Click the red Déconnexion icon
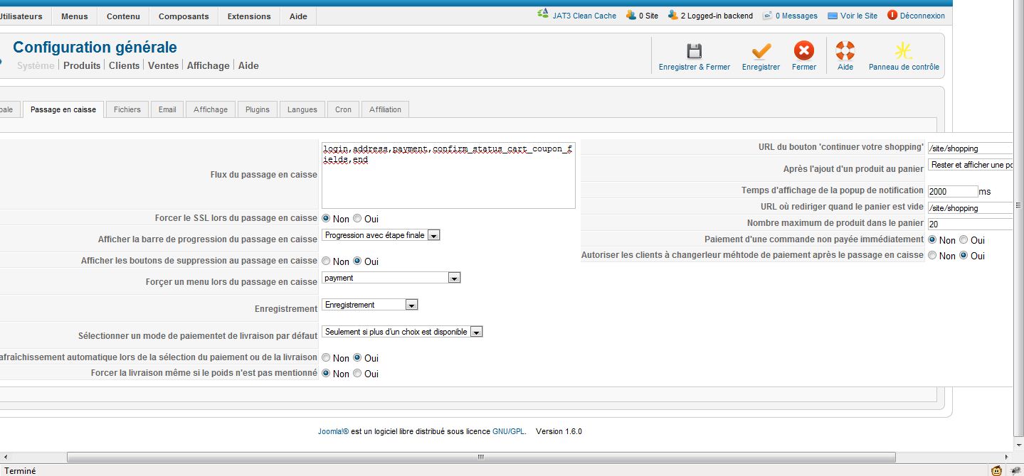The image size is (1024, 476). tap(892, 15)
